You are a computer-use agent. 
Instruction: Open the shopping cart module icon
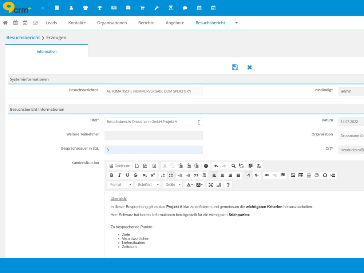click(142, 8)
